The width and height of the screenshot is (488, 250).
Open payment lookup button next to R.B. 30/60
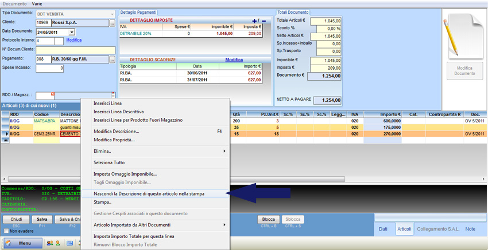pos(113,59)
